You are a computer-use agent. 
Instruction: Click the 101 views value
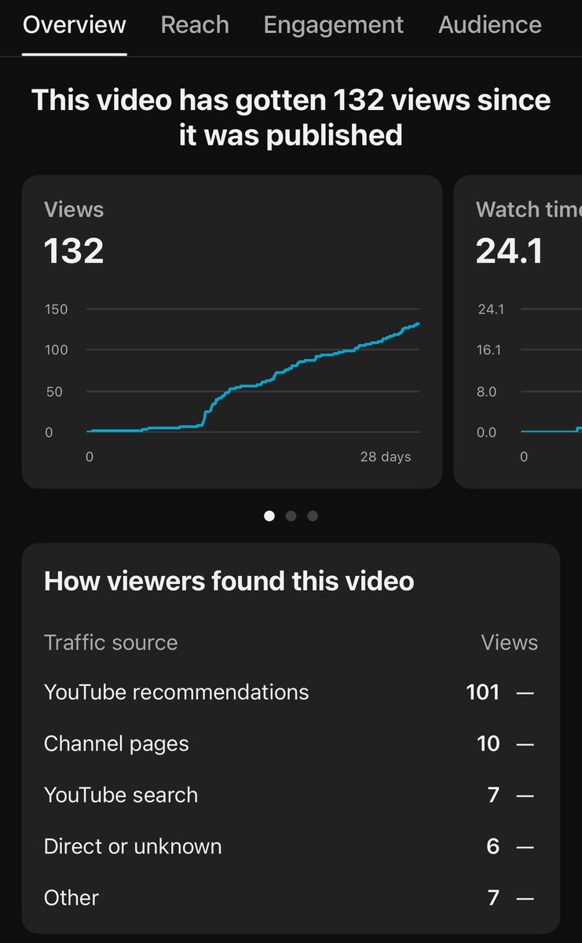(482, 692)
